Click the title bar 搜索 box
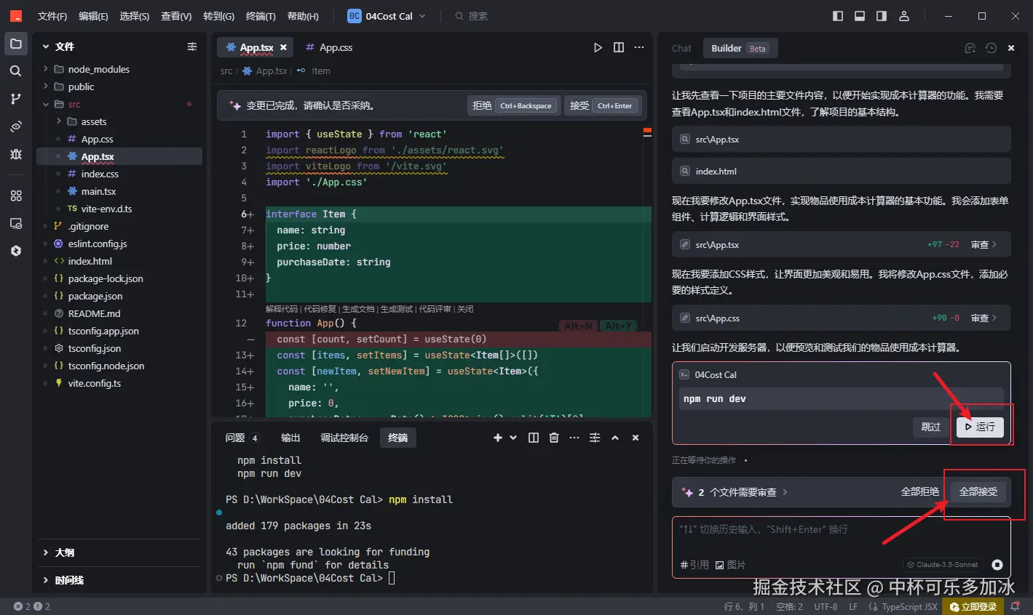 [472, 16]
